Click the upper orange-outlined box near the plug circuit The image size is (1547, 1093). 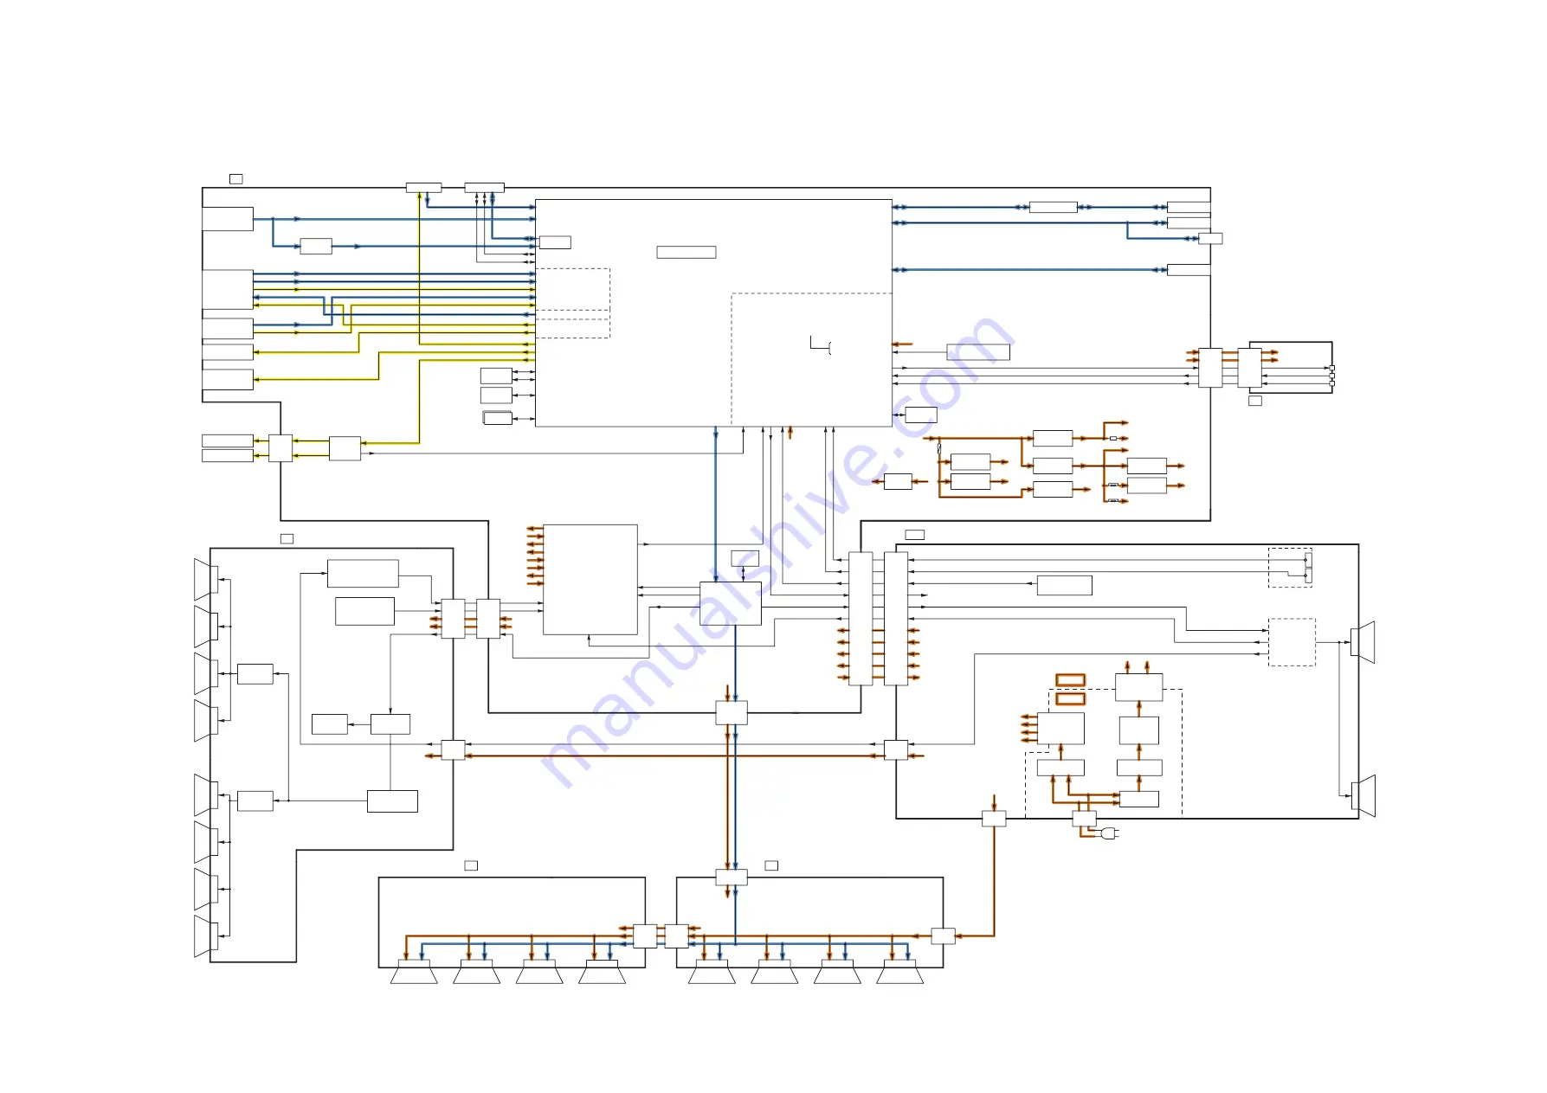1070,680
